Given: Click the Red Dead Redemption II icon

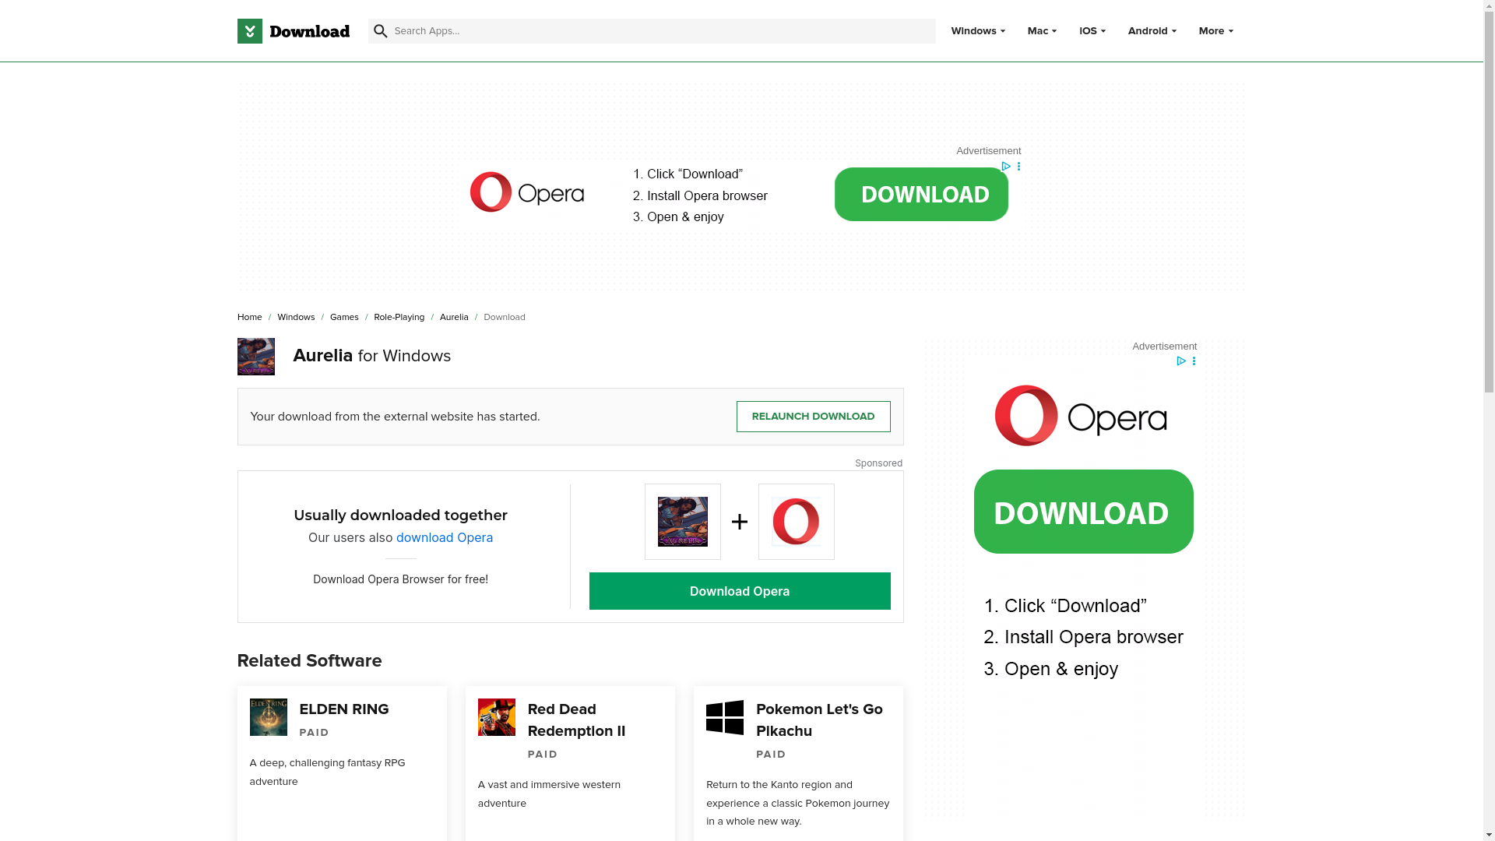Looking at the screenshot, I should [497, 717].
